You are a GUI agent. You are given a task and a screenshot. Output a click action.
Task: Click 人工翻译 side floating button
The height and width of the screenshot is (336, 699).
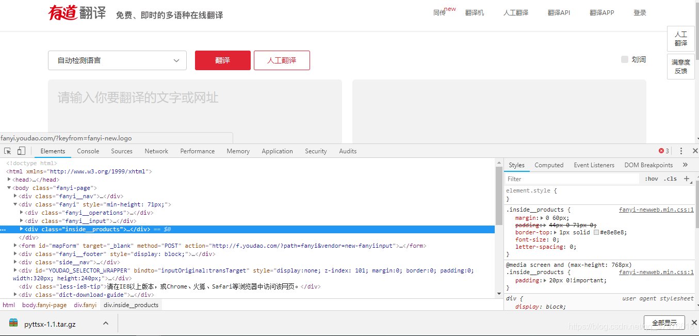[x=681, y=39]
